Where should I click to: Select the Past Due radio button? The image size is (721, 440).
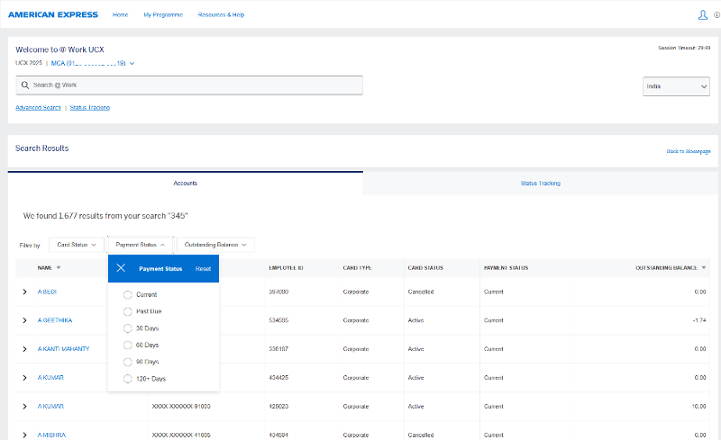(128, 311)
